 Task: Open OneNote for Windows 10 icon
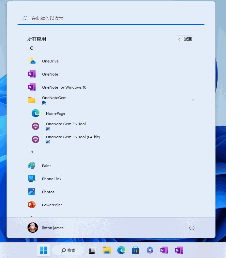click(x=32, y=87)
